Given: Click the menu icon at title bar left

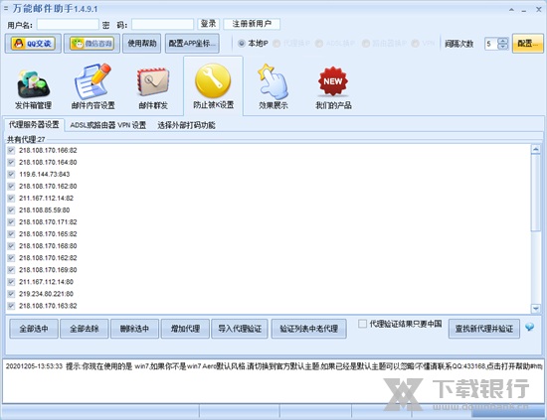Looking at the screenshot, I should [6, 8].
